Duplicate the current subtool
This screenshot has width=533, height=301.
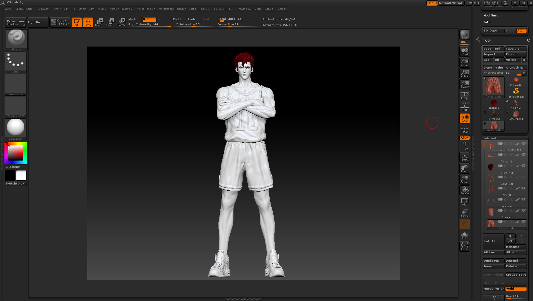pyautogui.click(x=493, y=261)
